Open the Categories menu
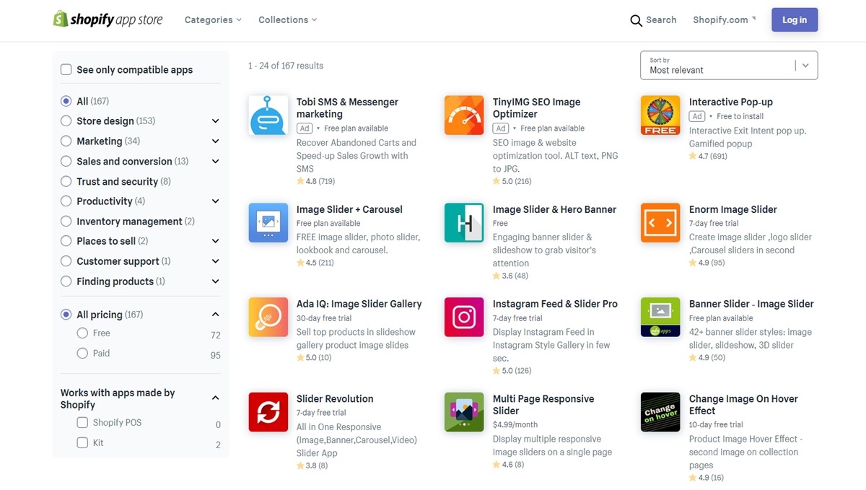The height and width of the screenshot is (490, 866). click(x=213, y=20)
